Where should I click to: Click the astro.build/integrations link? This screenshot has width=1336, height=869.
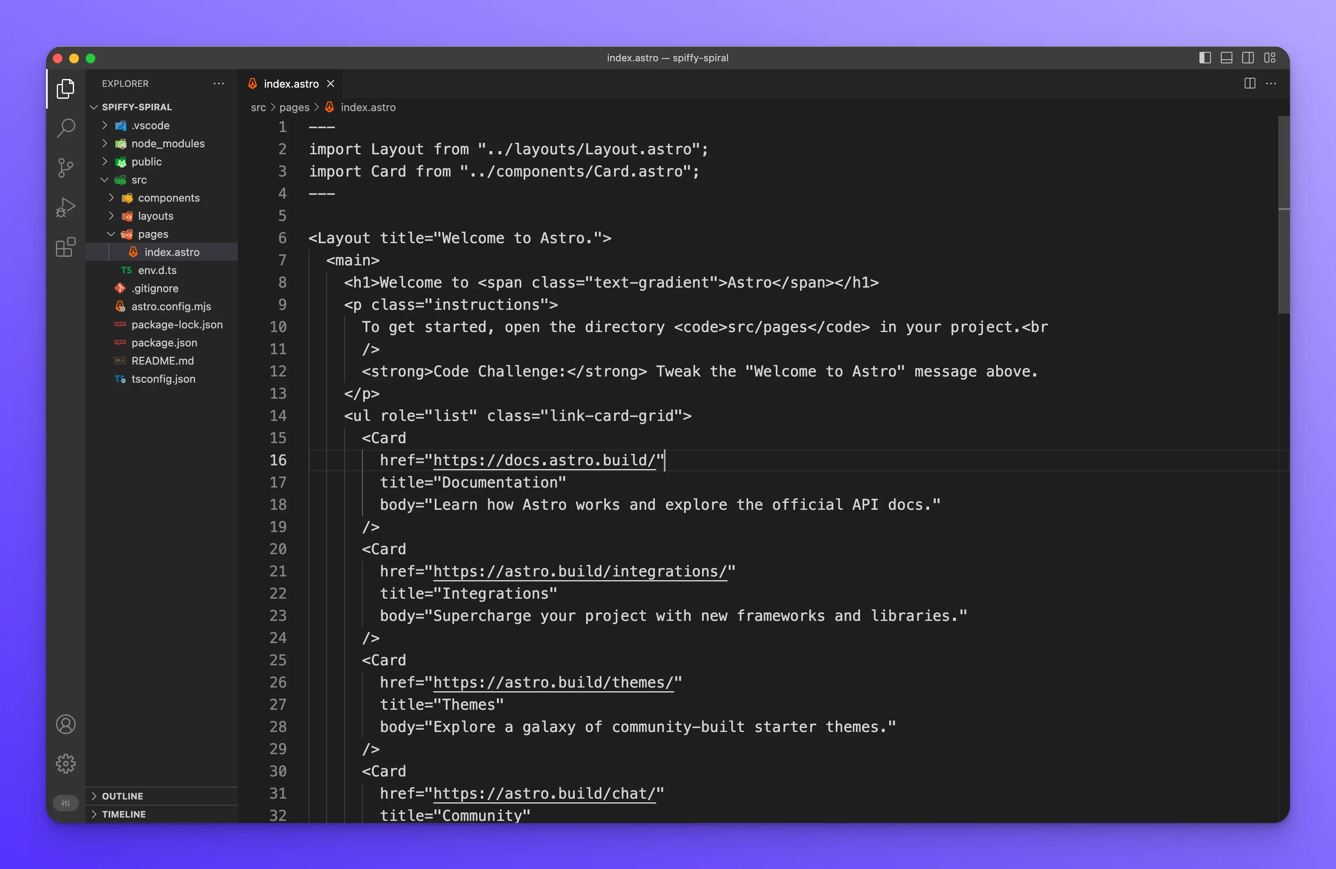coord(580,572)
